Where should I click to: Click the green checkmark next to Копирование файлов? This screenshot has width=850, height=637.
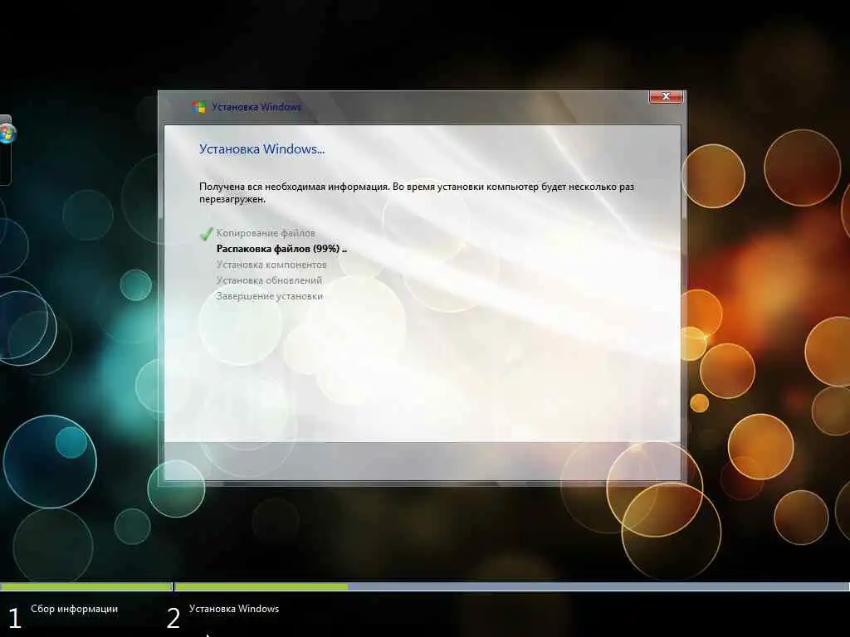point(206,233)
